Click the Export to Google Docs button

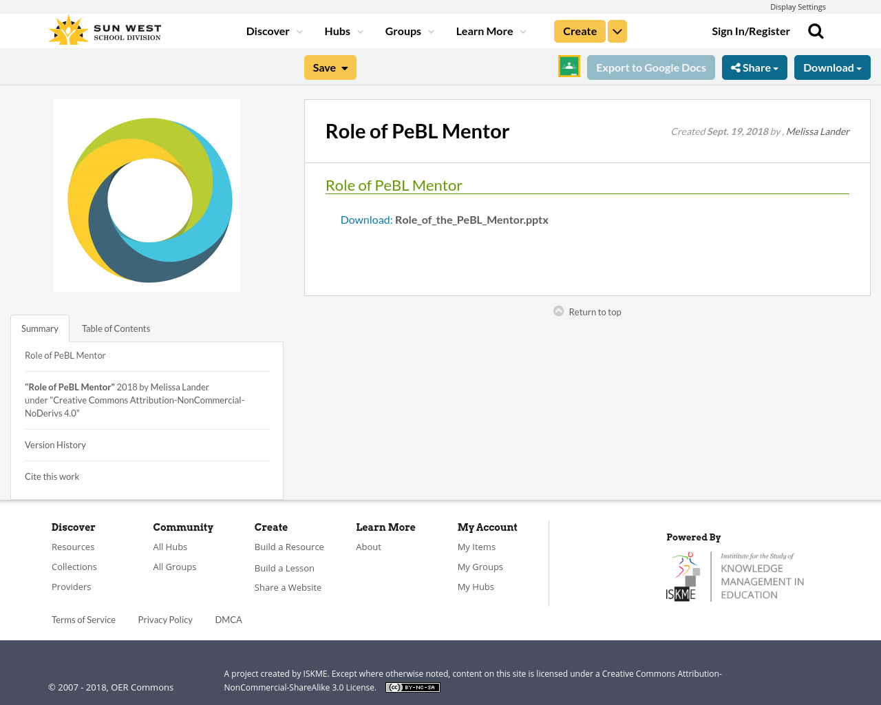[x=650, y=66]
